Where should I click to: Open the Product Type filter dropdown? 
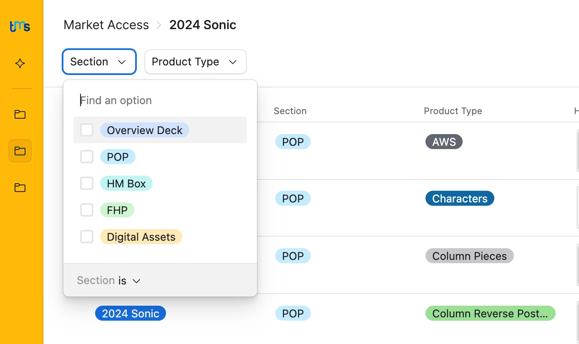point(195,62)
